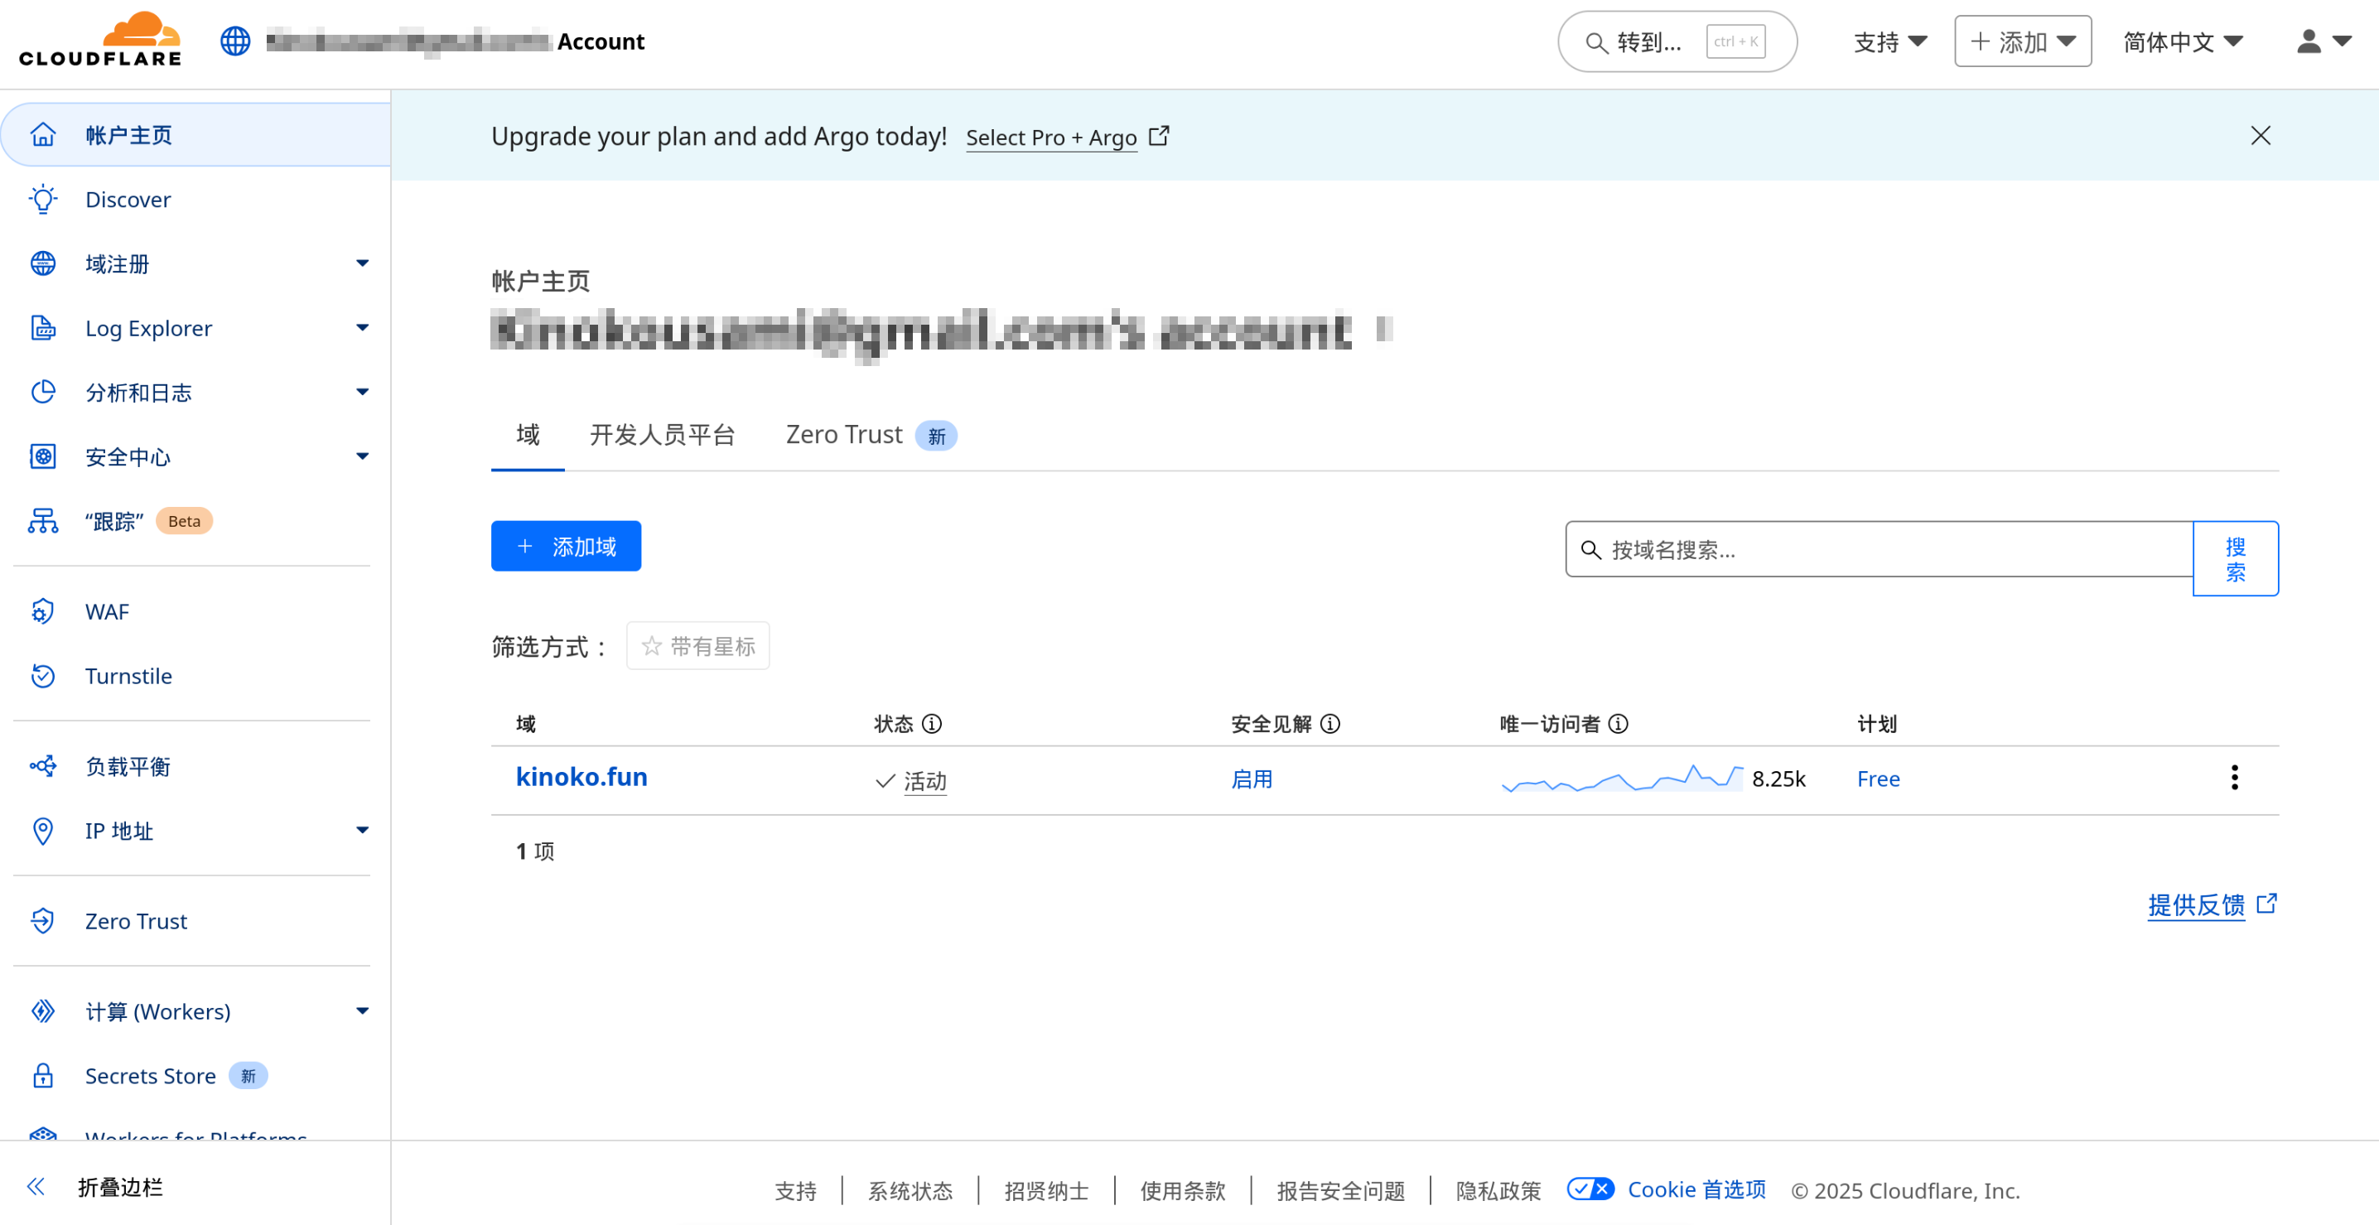
Task: Click 折叠边栏 to collapse the sidebar
Action: (x=120, y=1187)
